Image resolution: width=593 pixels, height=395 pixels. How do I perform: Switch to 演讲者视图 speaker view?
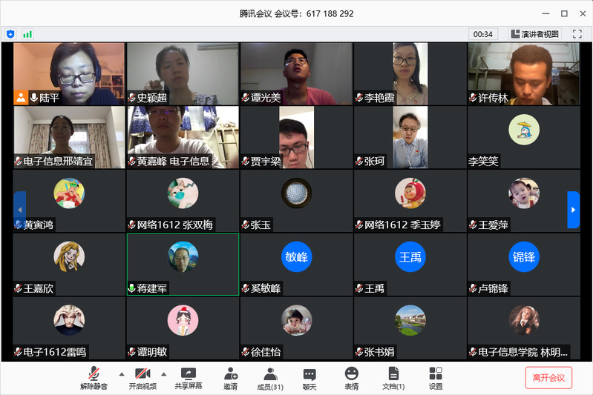[534, 34]
